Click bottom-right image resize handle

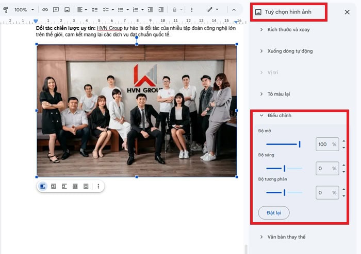tap(237, 177)
